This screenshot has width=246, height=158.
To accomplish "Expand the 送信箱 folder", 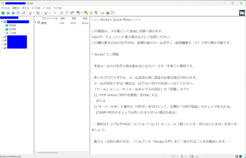I will (x=4, y=29).
